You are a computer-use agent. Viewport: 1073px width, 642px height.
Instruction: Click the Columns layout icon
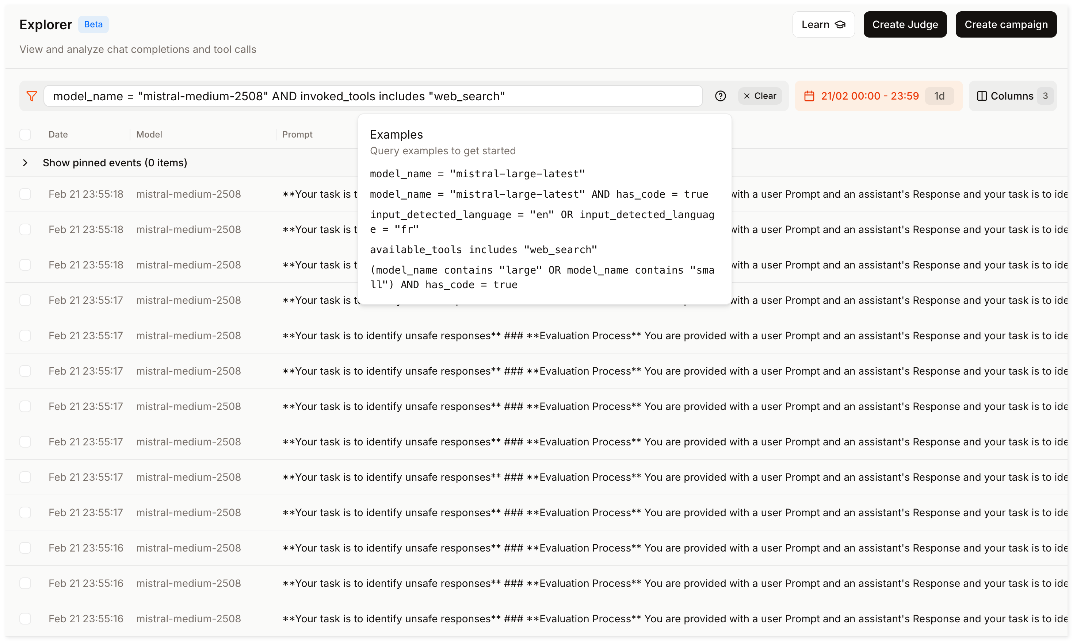[x=982, y=96]
